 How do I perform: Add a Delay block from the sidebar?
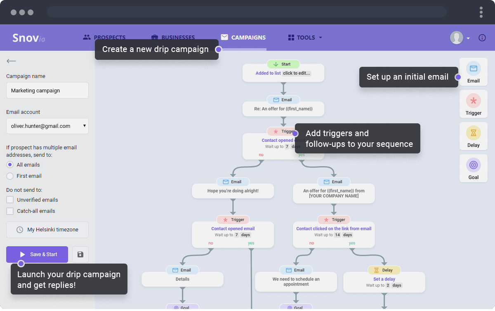(x=473, y=136)
